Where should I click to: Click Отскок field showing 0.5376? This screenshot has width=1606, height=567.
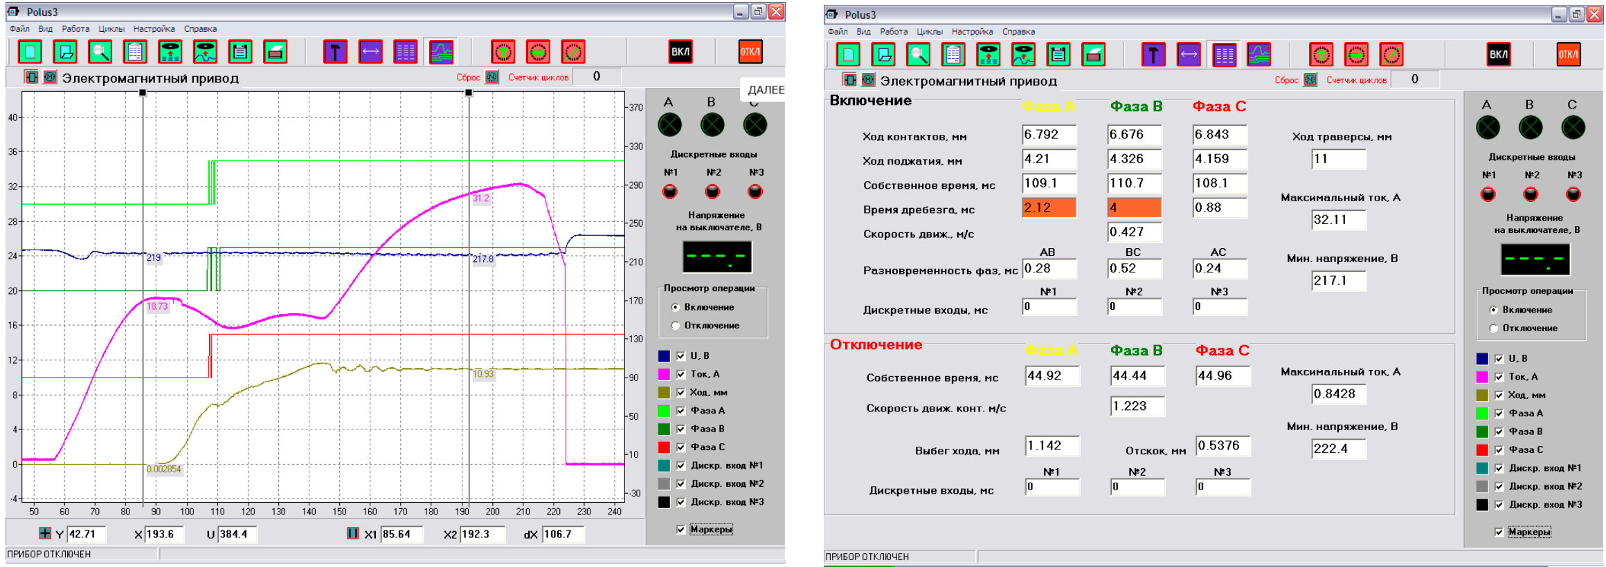1223,446
